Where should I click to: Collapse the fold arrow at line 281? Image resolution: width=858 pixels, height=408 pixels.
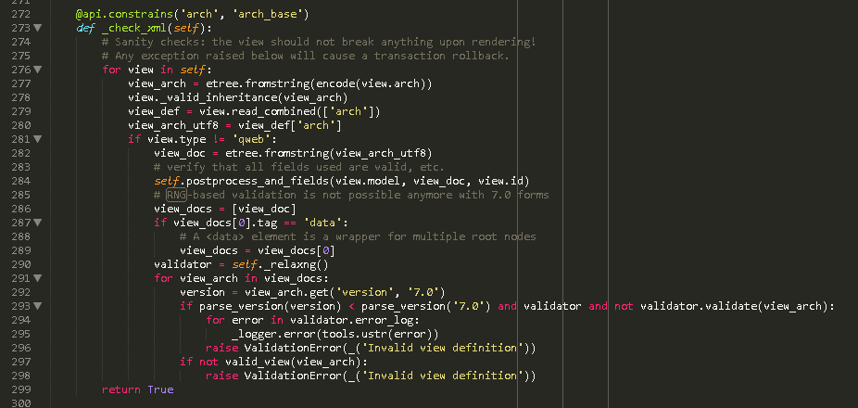pos(37,139)
